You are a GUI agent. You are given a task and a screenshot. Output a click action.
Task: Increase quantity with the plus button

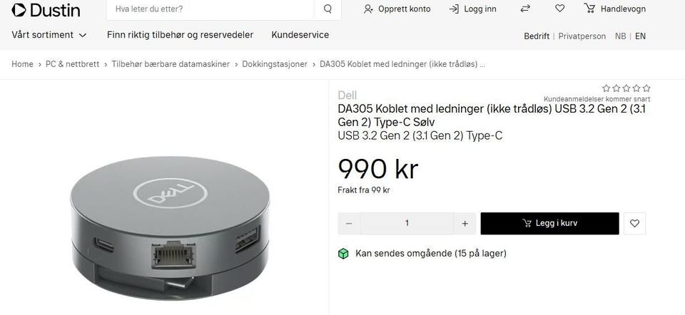tap(465, 223)
